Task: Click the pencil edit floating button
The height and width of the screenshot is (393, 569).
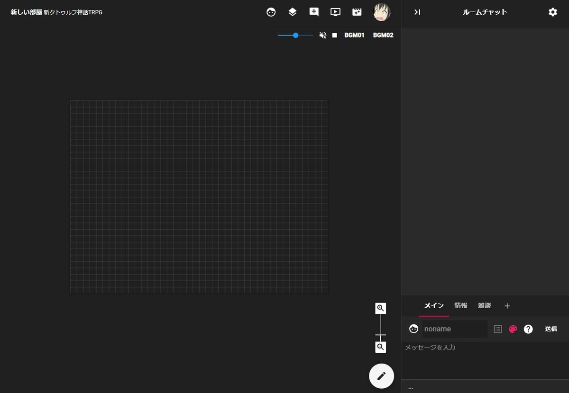Action: [x=381, y=376]
